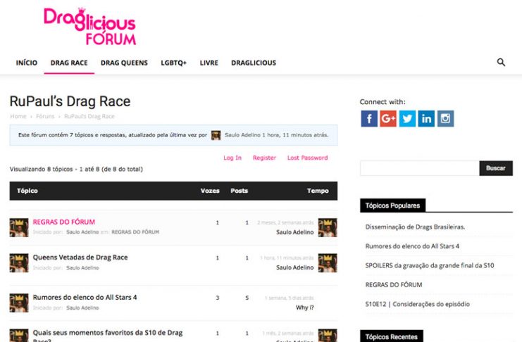This screenshot has height=342, width=522.
Task: Click the Tópicos Populares heading tab
Action: (392, 205)
